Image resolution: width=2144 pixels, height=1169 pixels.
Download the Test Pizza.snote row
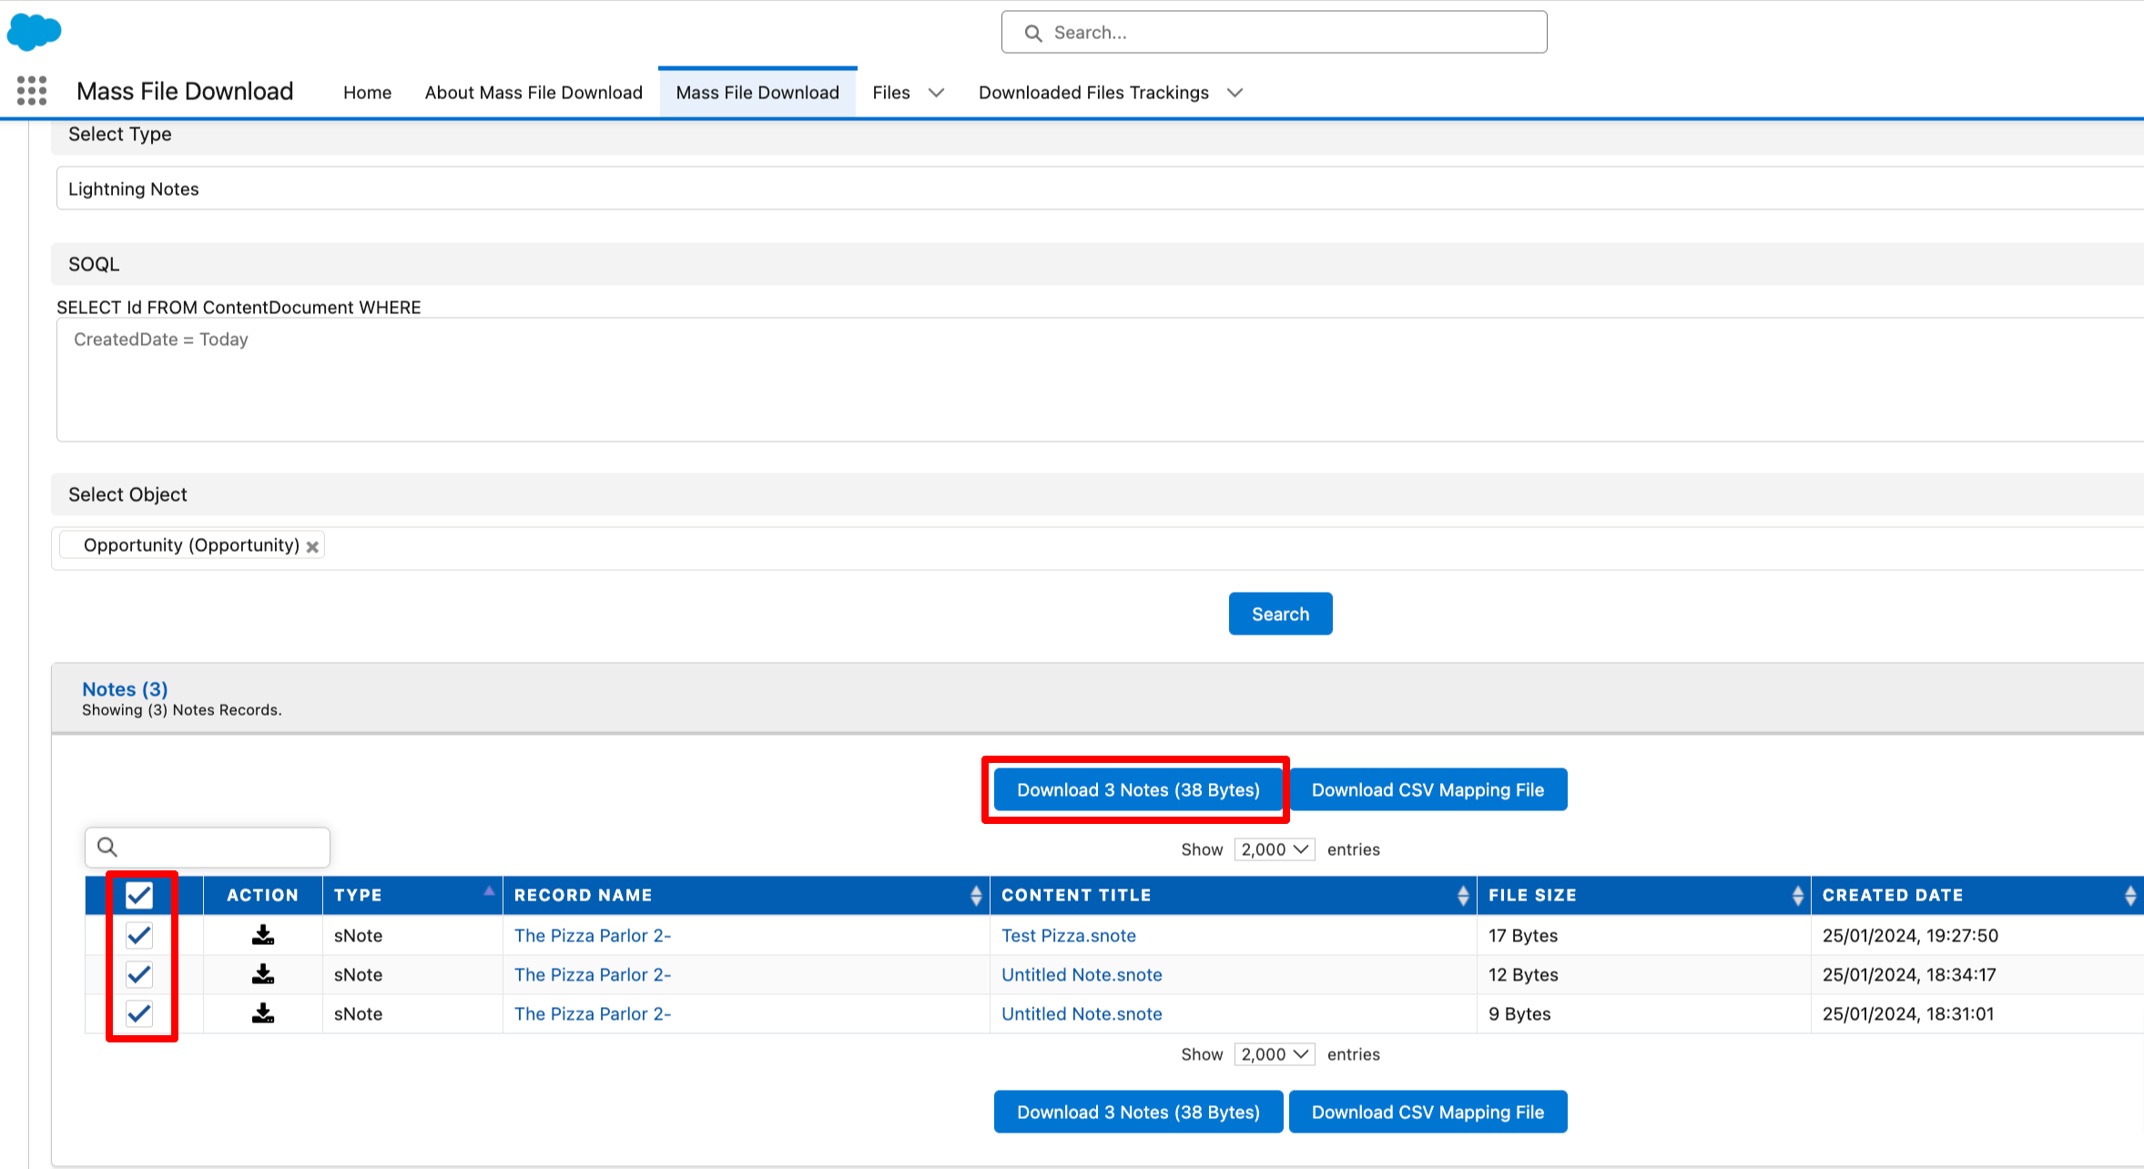click(263, 935)
